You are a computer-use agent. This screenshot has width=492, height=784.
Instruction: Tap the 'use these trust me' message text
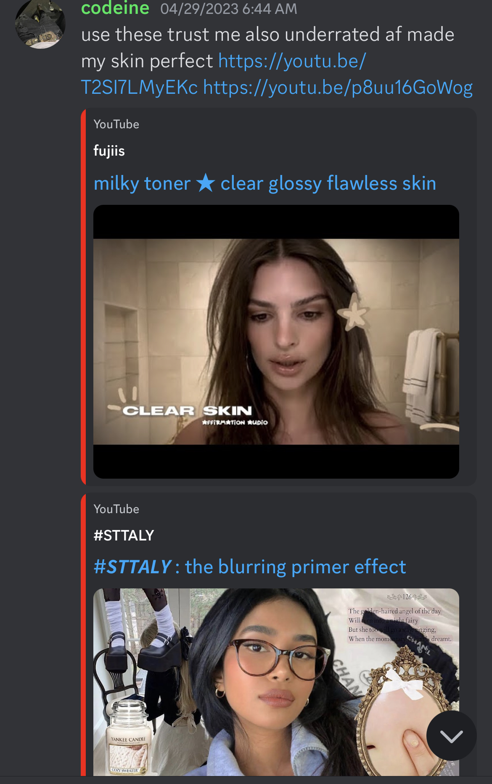tap(267, 48)
